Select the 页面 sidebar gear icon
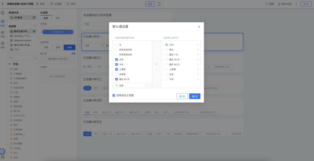This screenshot has width=314, height=161. coord(3,34)
